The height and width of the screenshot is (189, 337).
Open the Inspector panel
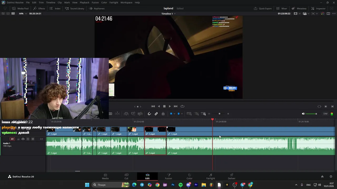tap(318, 8)
